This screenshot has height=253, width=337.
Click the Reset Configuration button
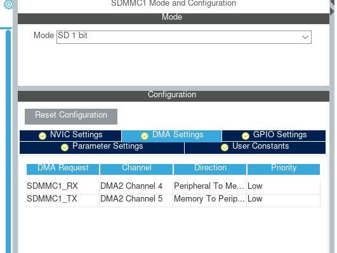[x=71, y=116]
